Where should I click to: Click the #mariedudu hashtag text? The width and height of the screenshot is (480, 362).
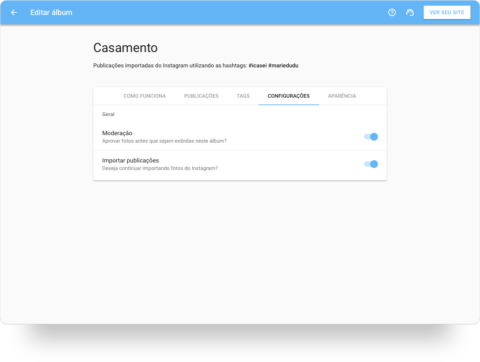tap(283, 66)
